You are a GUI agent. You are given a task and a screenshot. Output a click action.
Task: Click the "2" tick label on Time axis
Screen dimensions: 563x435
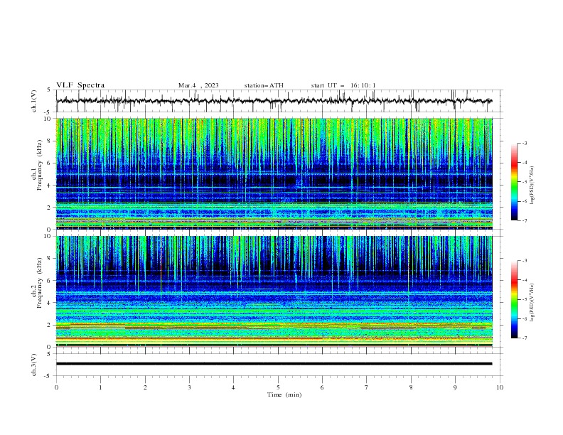(145, 387)
